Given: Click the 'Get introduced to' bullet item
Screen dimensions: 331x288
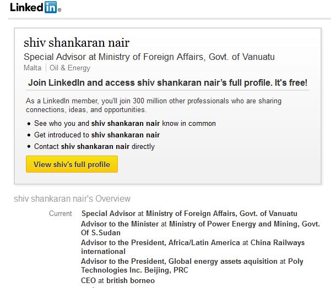Looking at the screenshot, I should 96,135.
